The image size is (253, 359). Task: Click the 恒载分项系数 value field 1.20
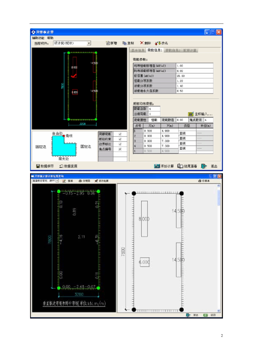(x=195, y=81)
